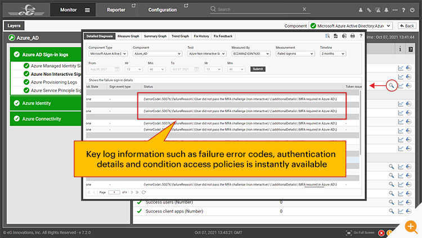Image resolution: width=422 pixels, height=238 pixels.
Task: Open graph icon for Success client apps row
Action: [x=401, y=211]
